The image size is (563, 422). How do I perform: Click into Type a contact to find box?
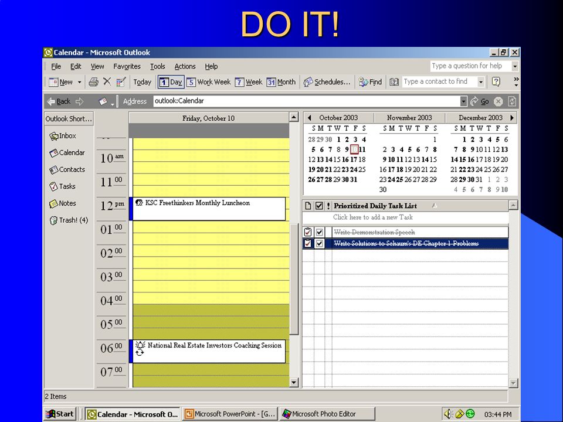click(439, 82)
